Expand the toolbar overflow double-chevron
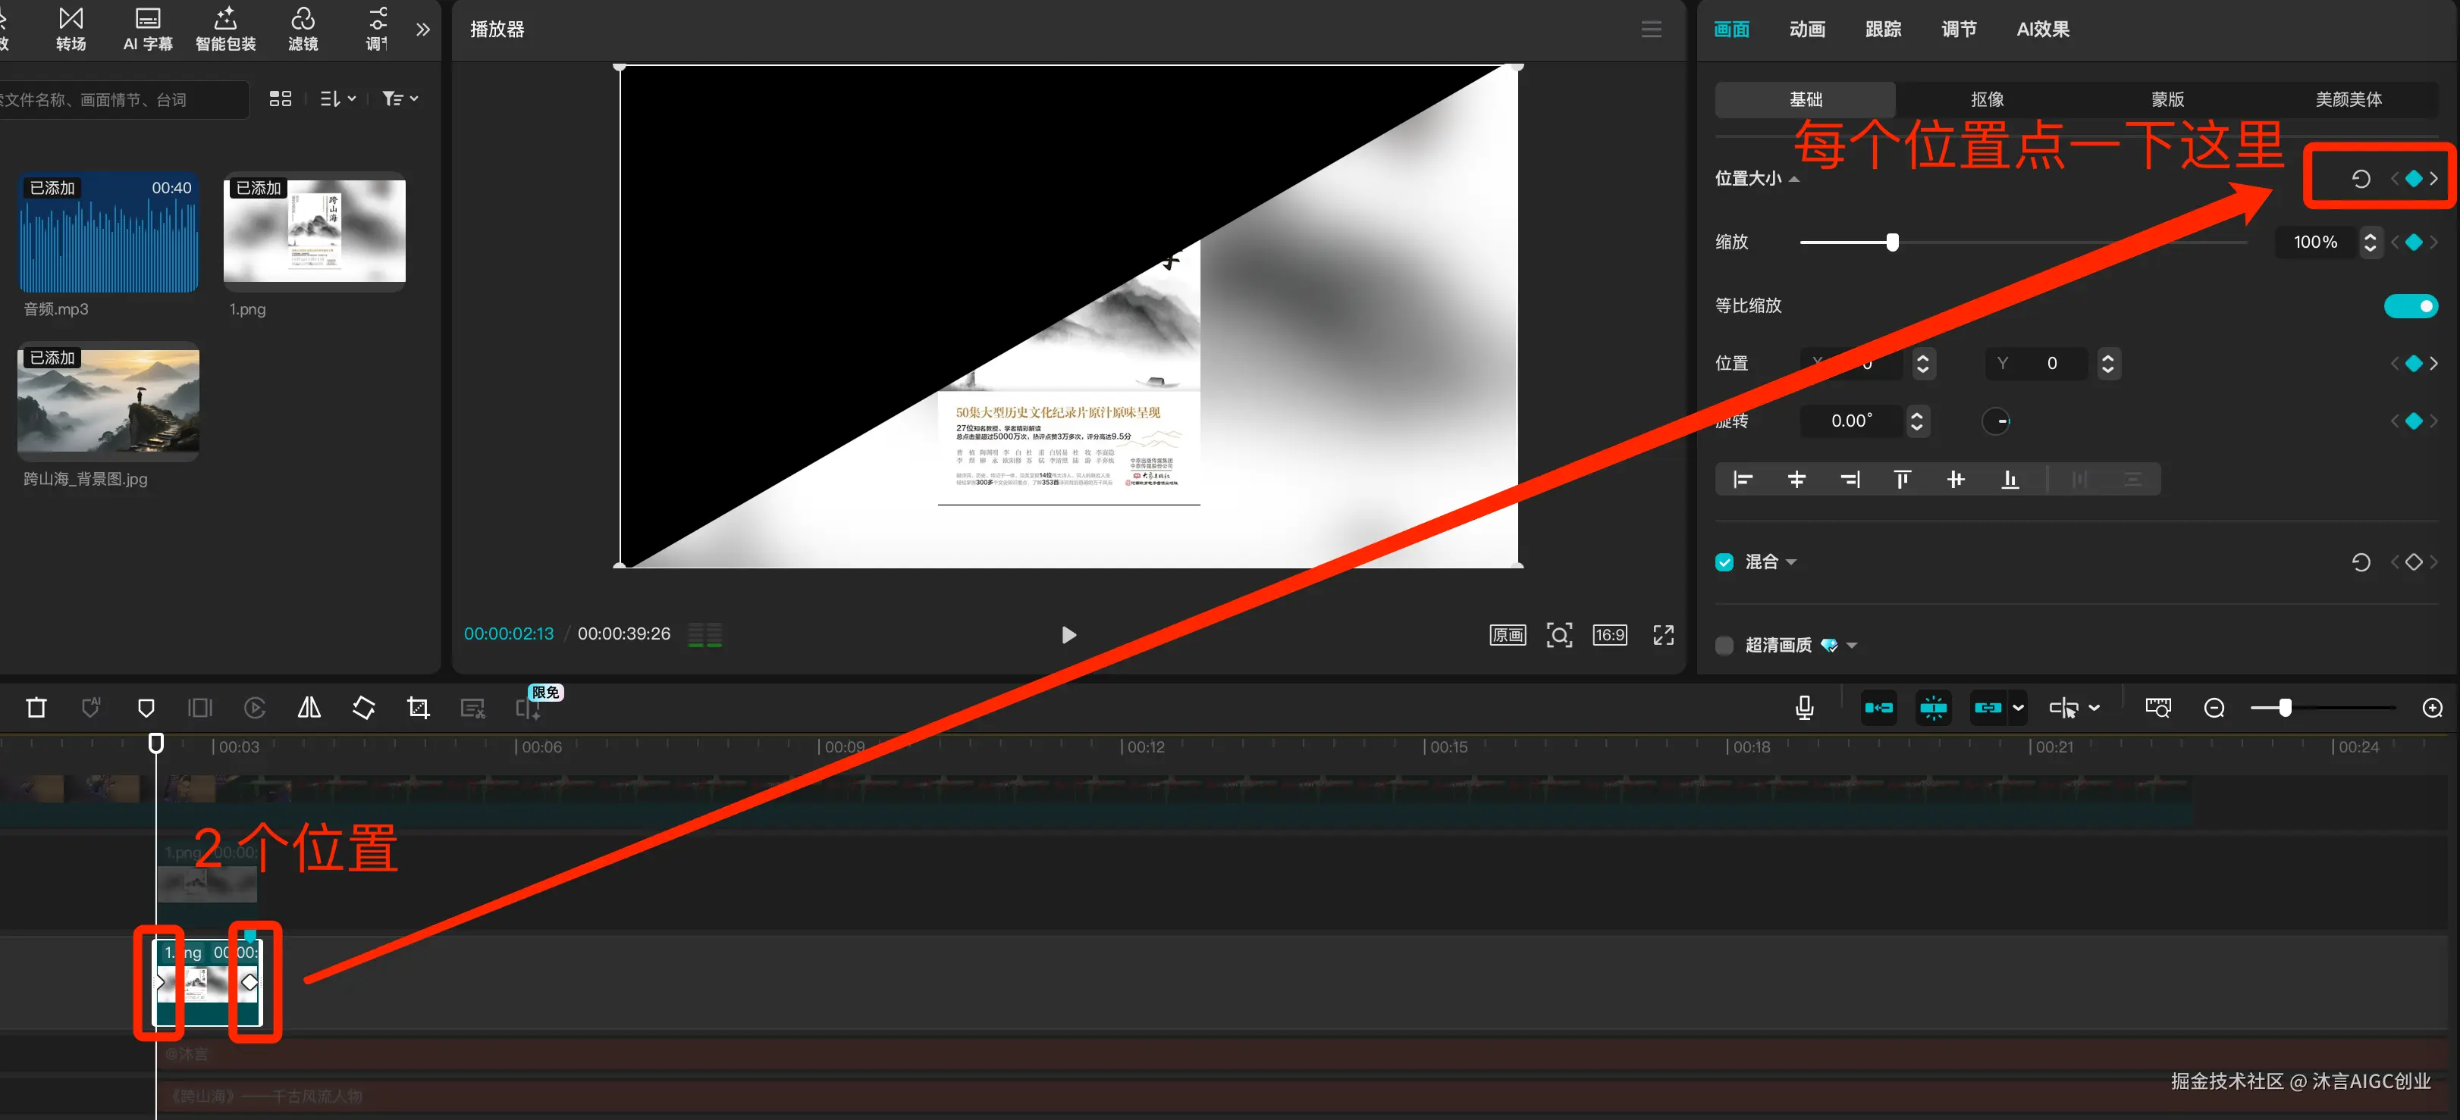 (x=423, y=30)
